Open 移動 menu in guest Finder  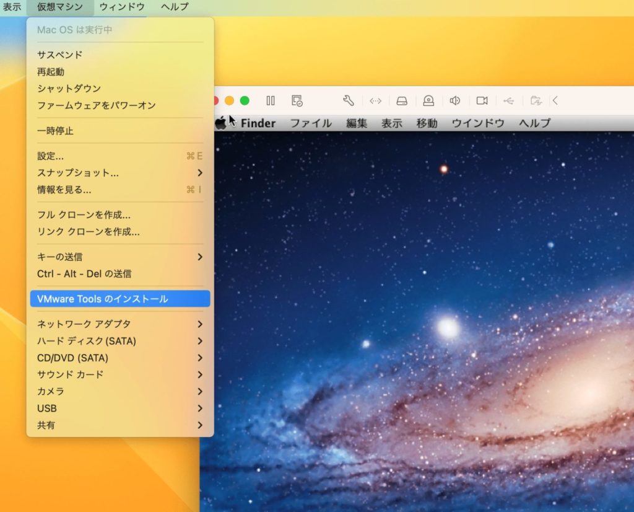427,123
